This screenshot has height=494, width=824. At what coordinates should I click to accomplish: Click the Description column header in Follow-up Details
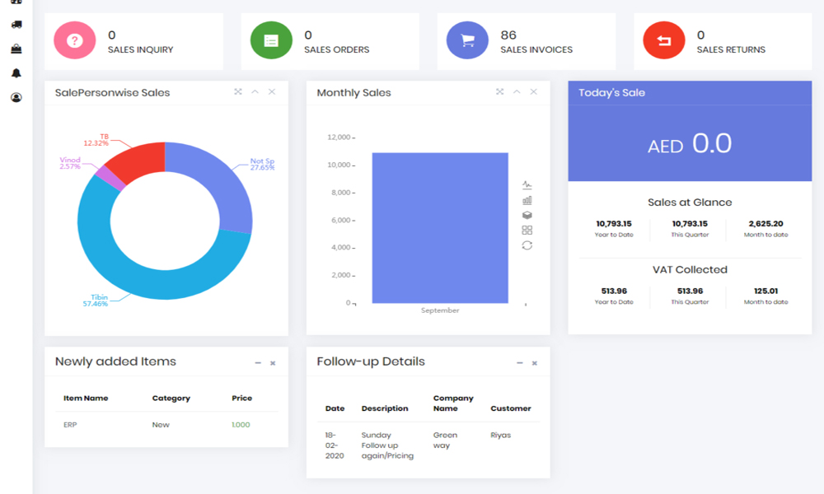(x=385, y=408)
